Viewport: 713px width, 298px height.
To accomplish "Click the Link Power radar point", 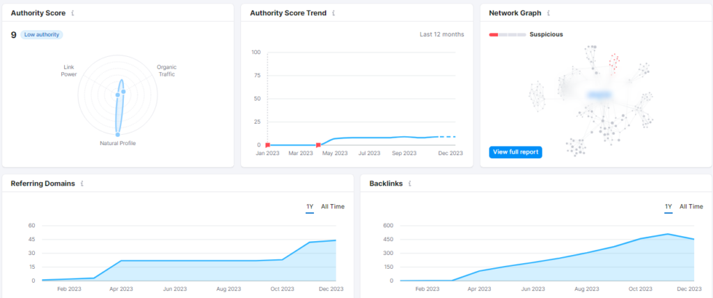I will pos(117,94).
